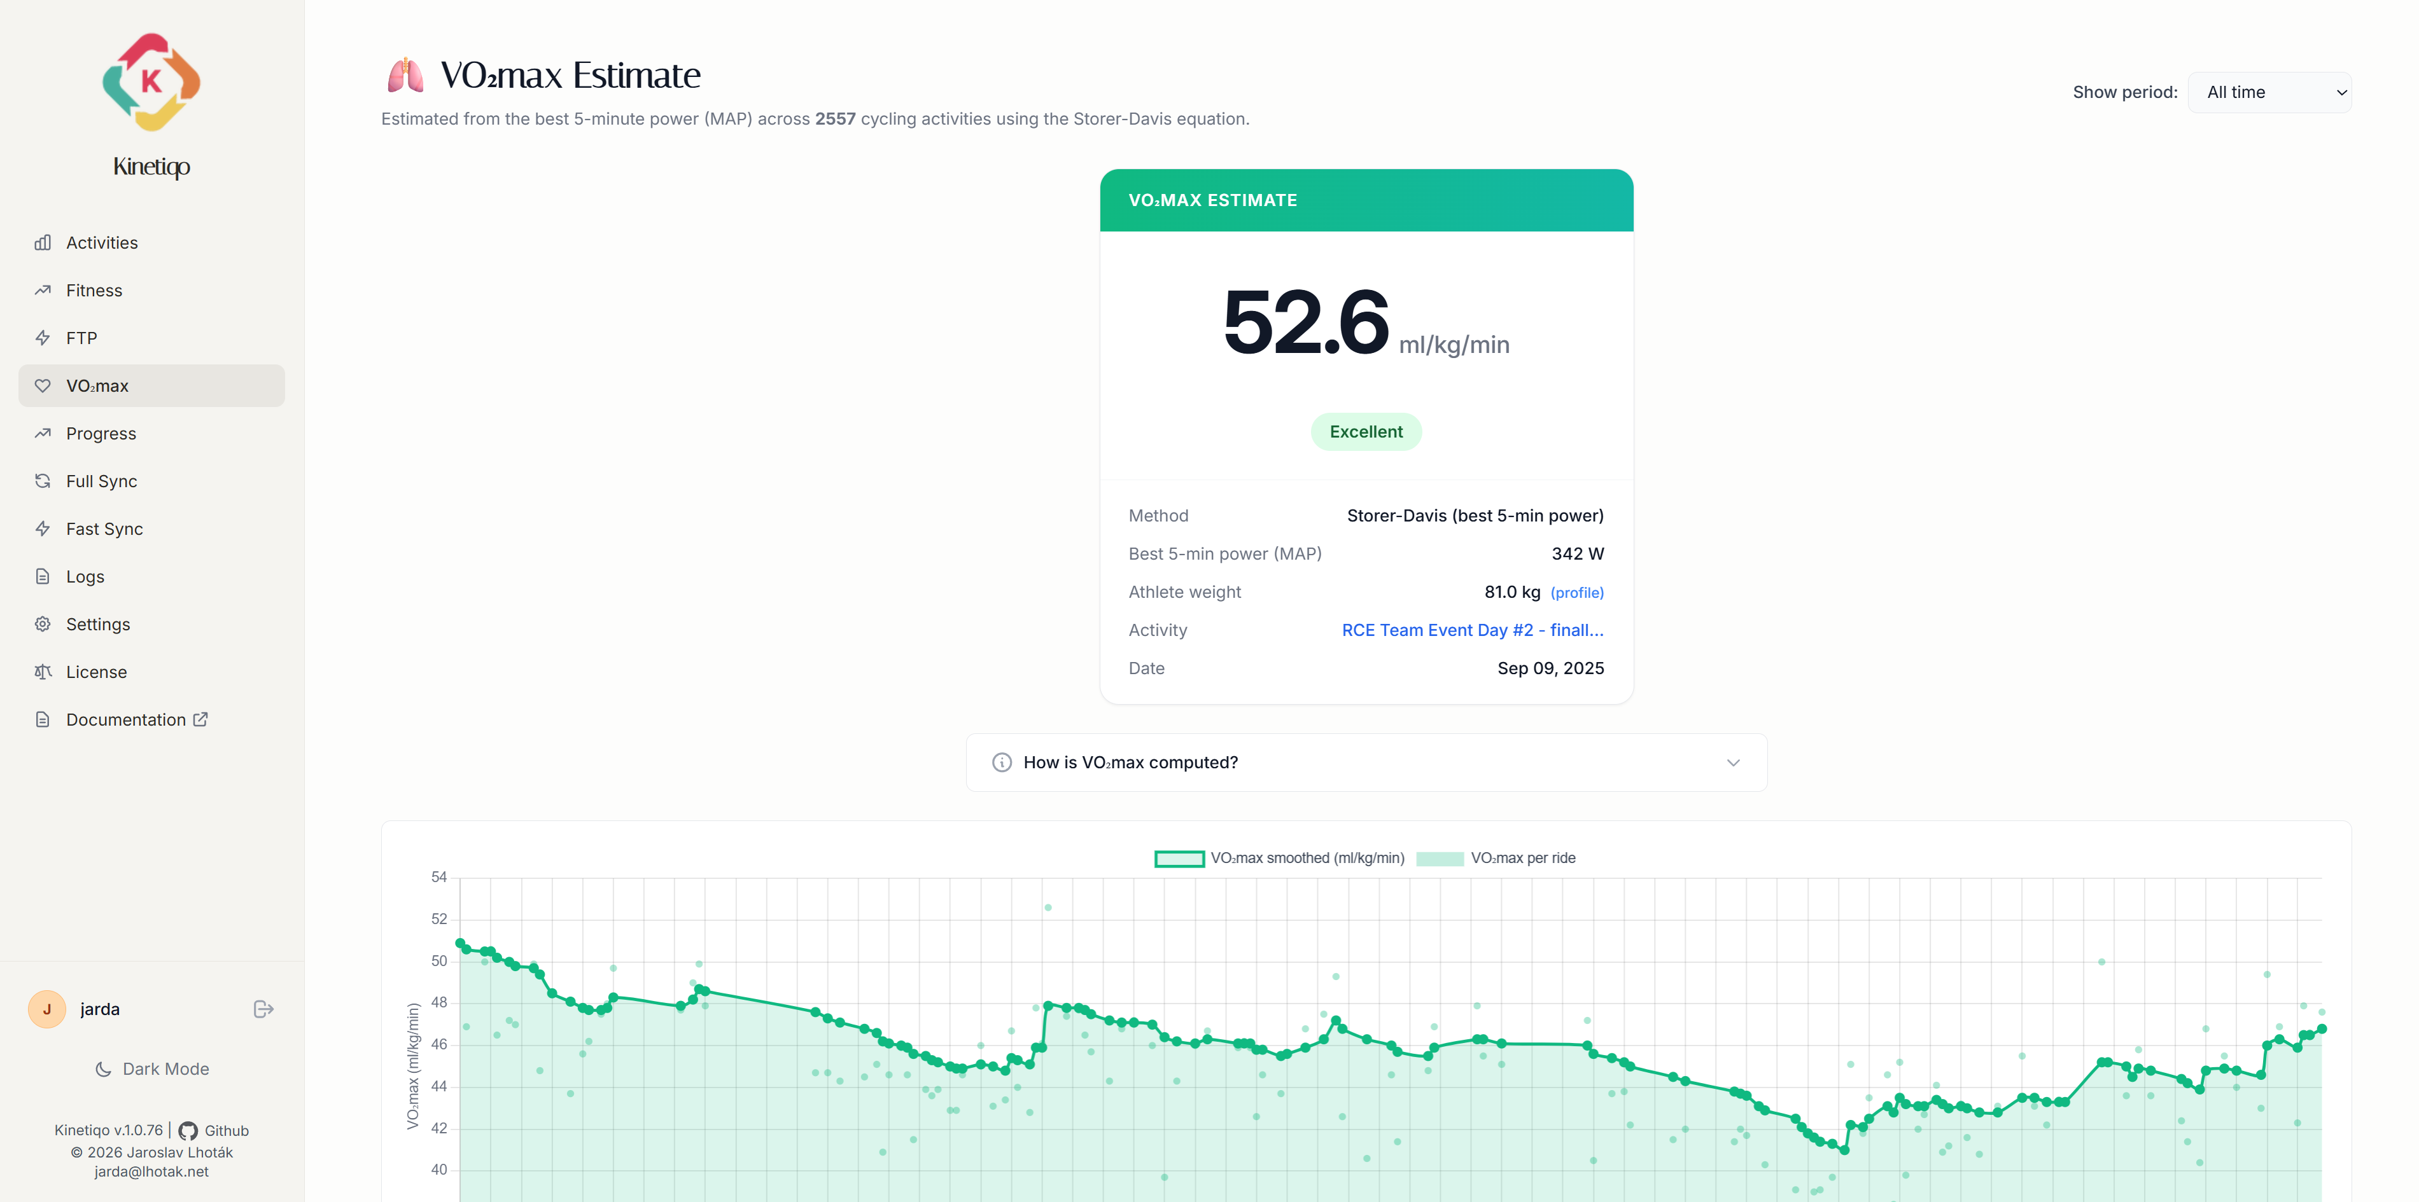Toggle VO₂max smoothed legend swatch
Viewport: 2419px width, 1202px height.
point(1179,859)
